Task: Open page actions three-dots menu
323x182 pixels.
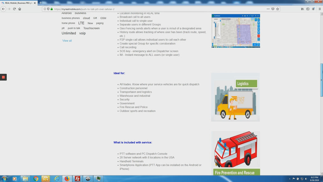Action: (268, 9)
